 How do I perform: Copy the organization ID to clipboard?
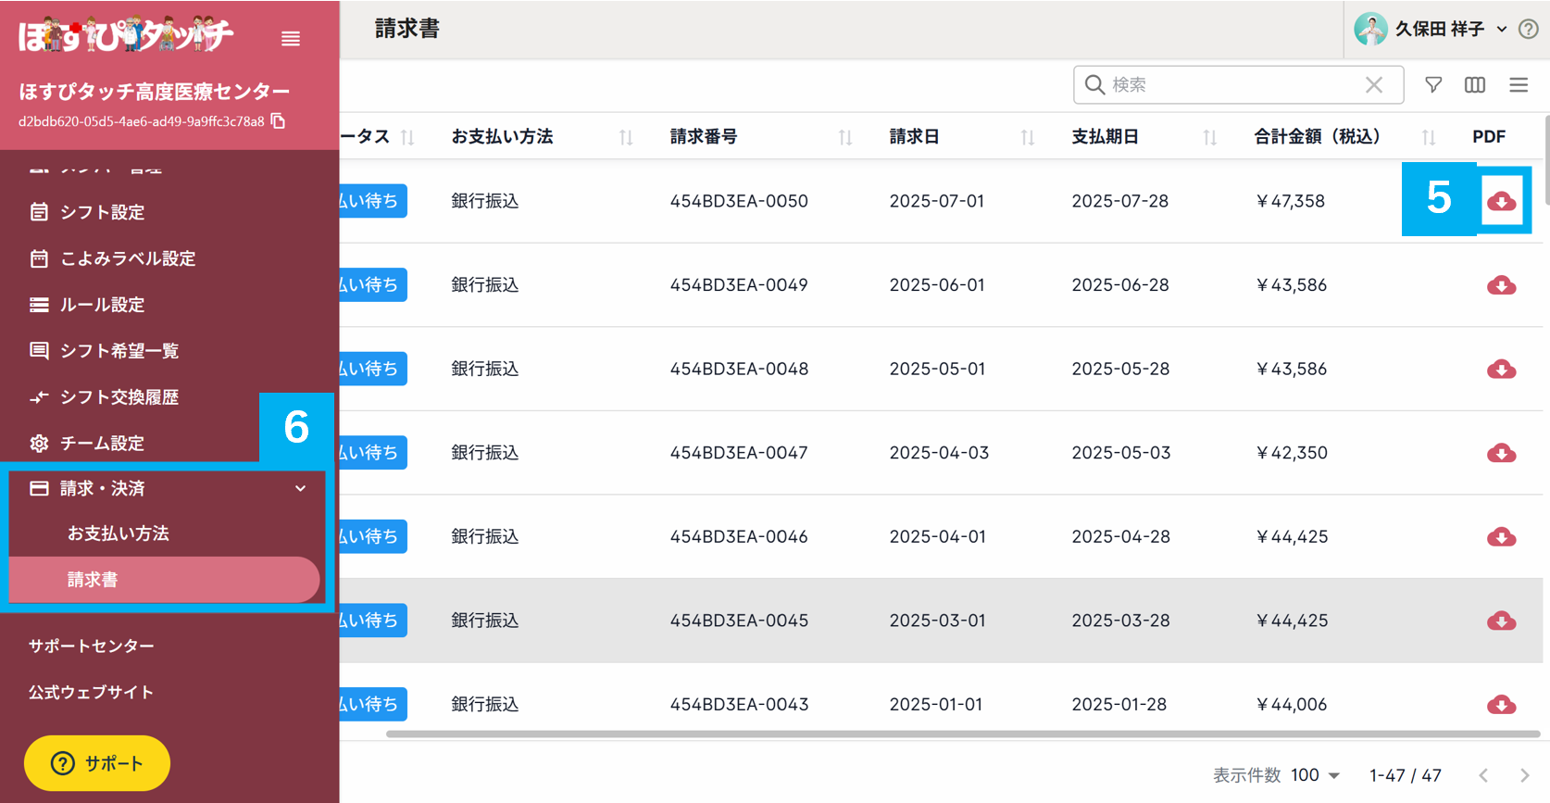coord(278,121)
